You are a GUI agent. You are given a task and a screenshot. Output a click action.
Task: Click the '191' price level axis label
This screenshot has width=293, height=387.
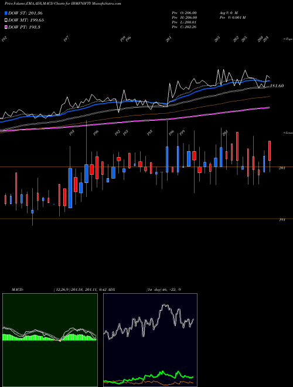[282, 220]
